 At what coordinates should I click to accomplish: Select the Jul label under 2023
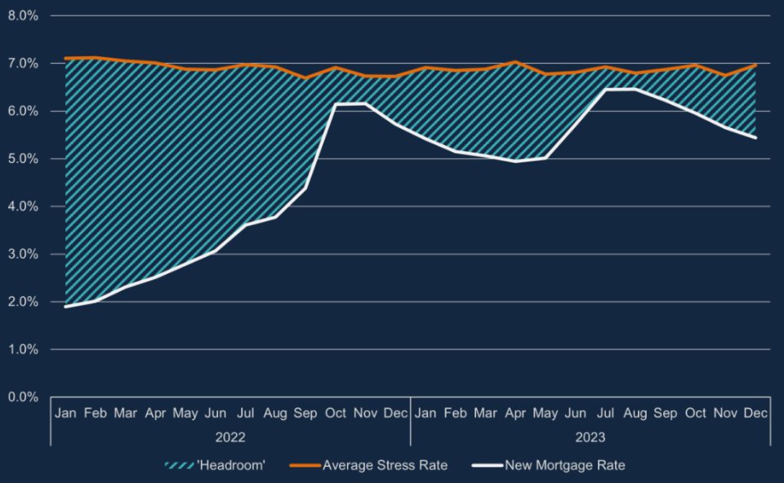(x=605, y=414)
